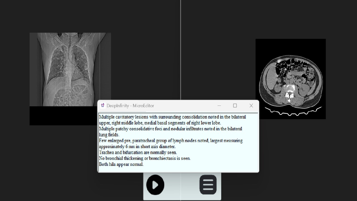Minimize the MicroEditor window
This screenshot has height=201, width=357.
[219, 106]
